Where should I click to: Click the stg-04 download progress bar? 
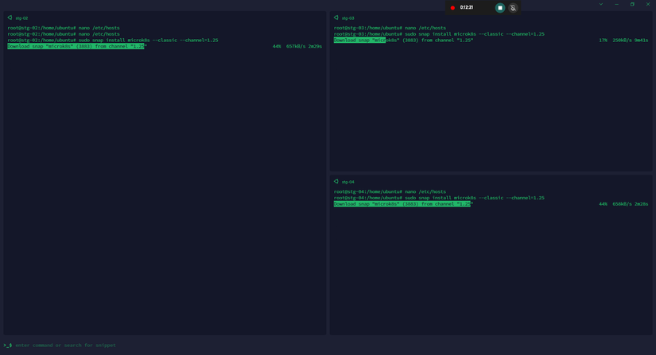(x=403, y=204)
